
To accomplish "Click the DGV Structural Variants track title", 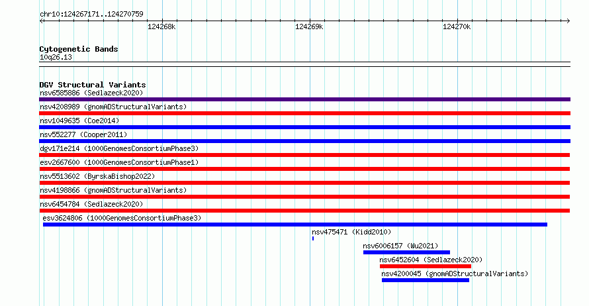I will 93,85.
